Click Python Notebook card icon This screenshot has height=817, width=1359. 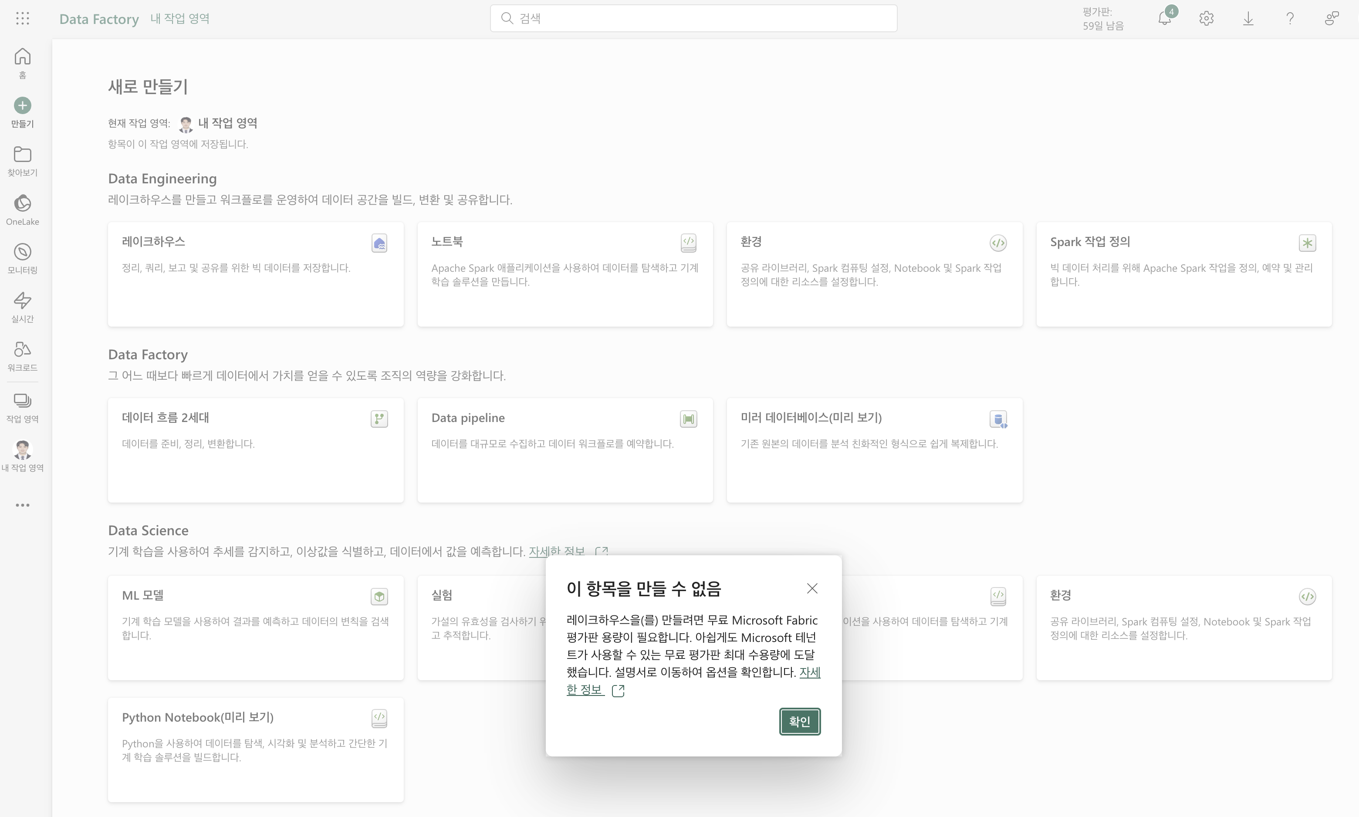click(379, 719)
